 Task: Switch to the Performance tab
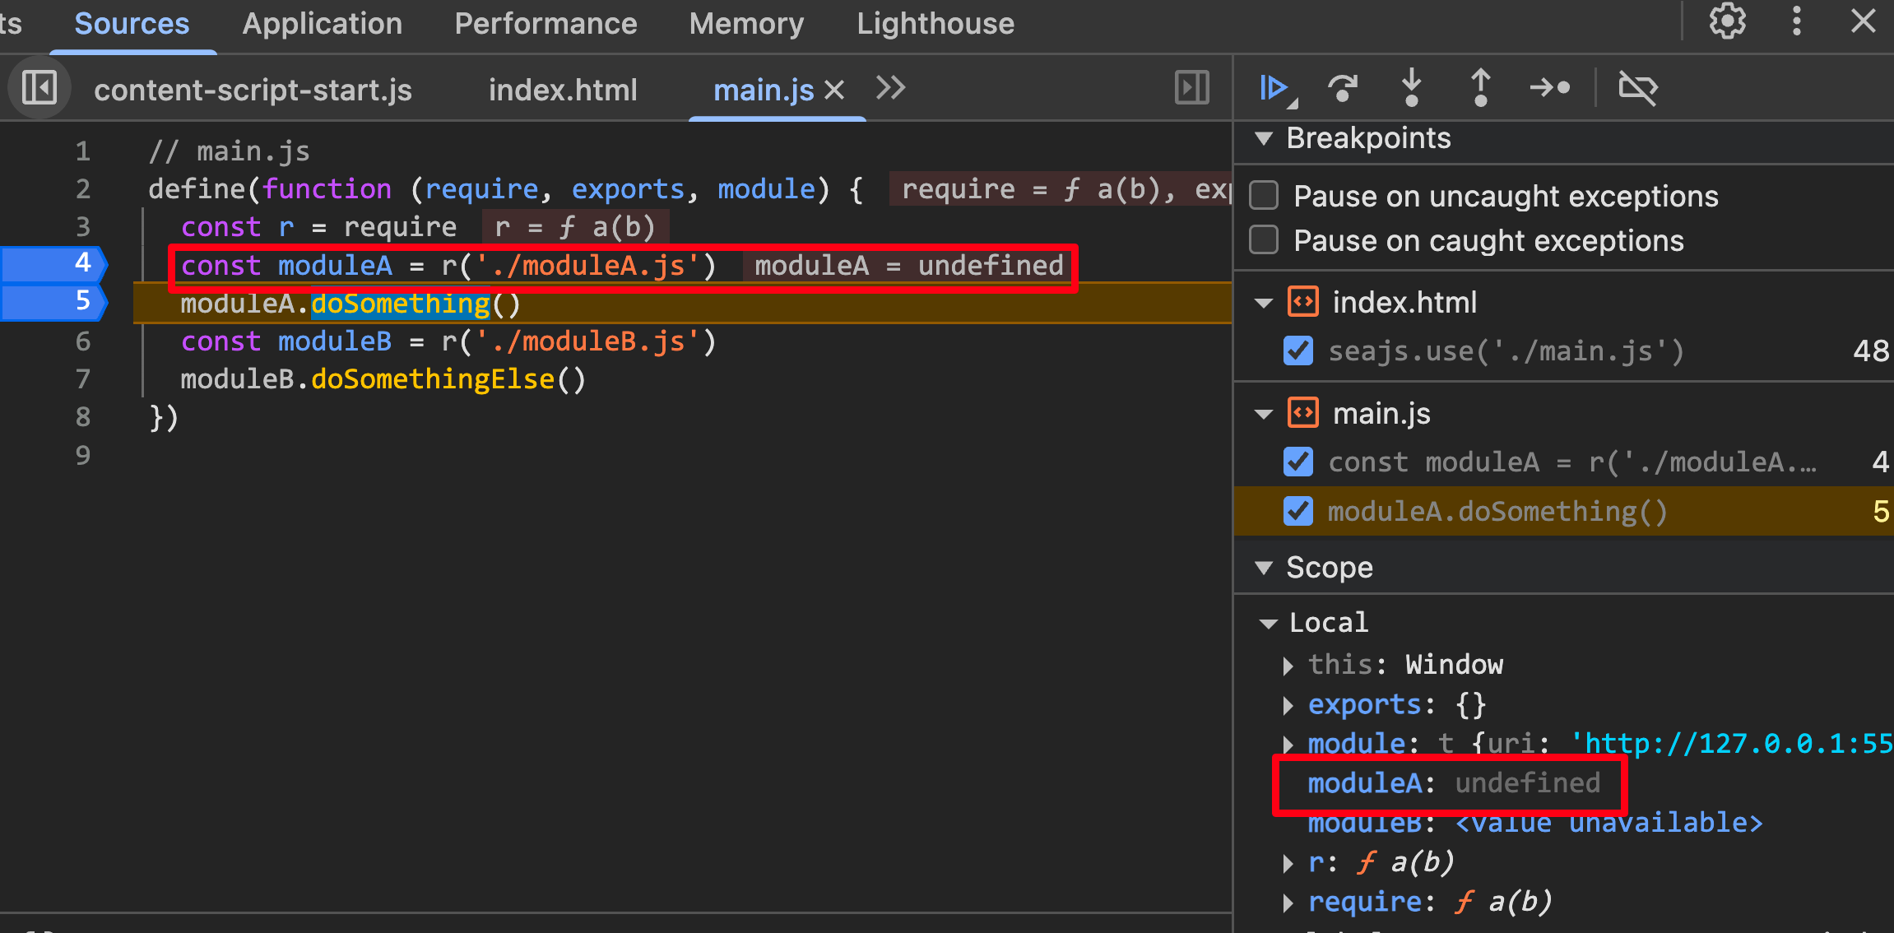point(545,24)
